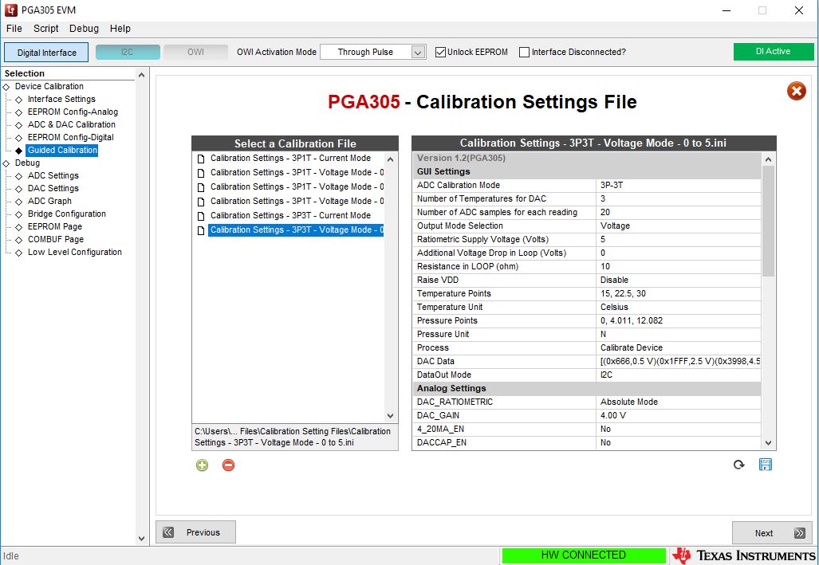The height and width of the screenshot is (565, 819).
Task: Open the File menu
Action: coord(14,29)
